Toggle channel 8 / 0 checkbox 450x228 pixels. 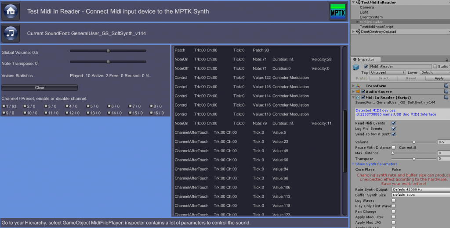pos(151,106)
